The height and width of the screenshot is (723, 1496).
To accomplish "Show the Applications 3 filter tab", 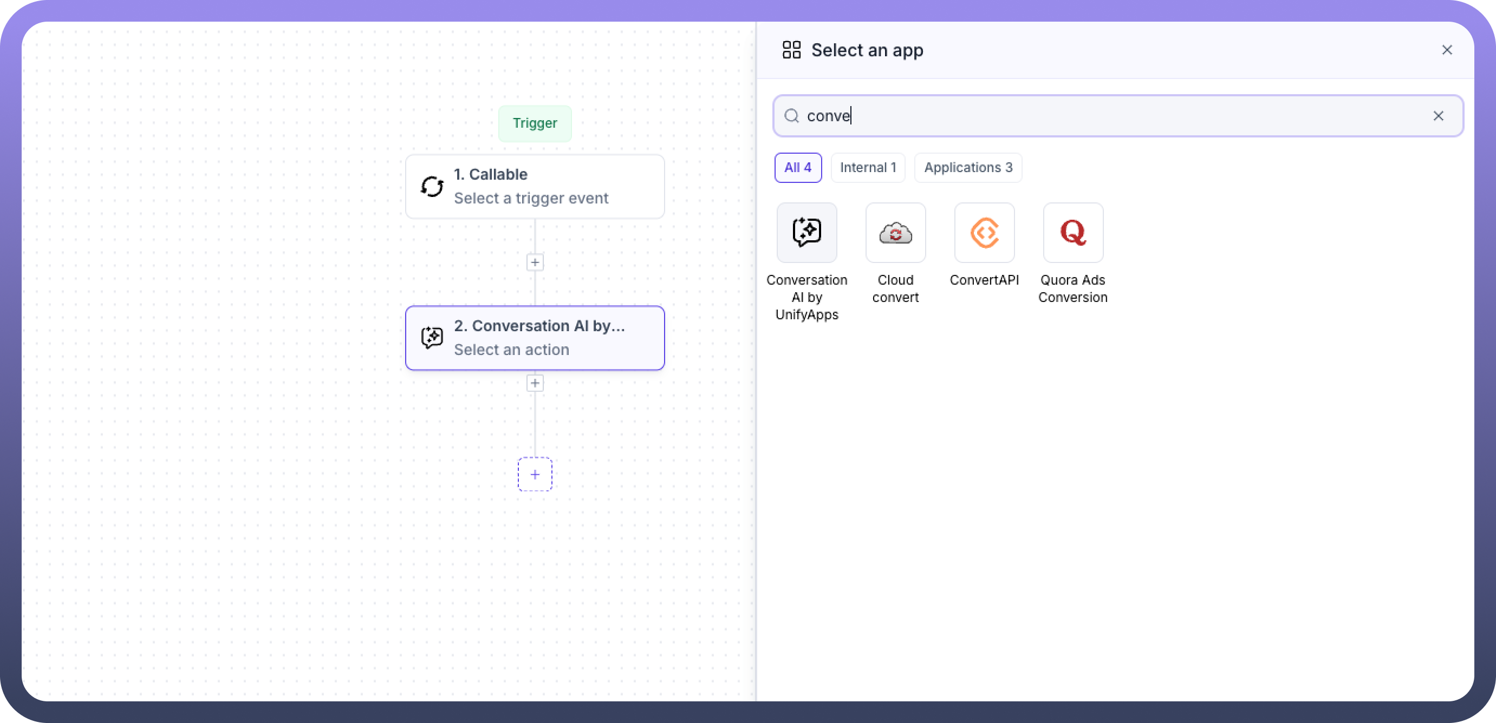I will click(967, 168).
